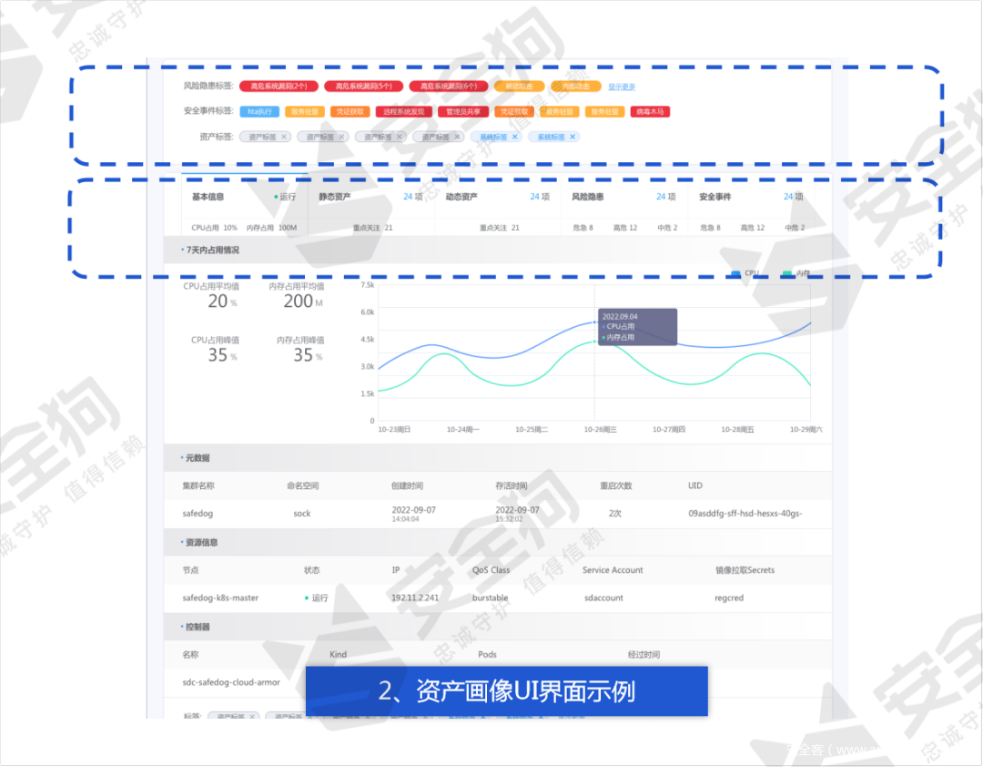Open the sdc-safedog-cloud-armor controller entry
This screenshot has height=767, width=983.
(231, 681)
